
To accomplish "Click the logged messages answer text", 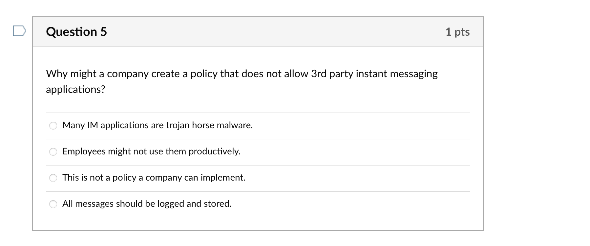I will [147, 204].
